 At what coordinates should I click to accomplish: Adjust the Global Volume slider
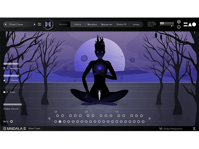[13, 104]
